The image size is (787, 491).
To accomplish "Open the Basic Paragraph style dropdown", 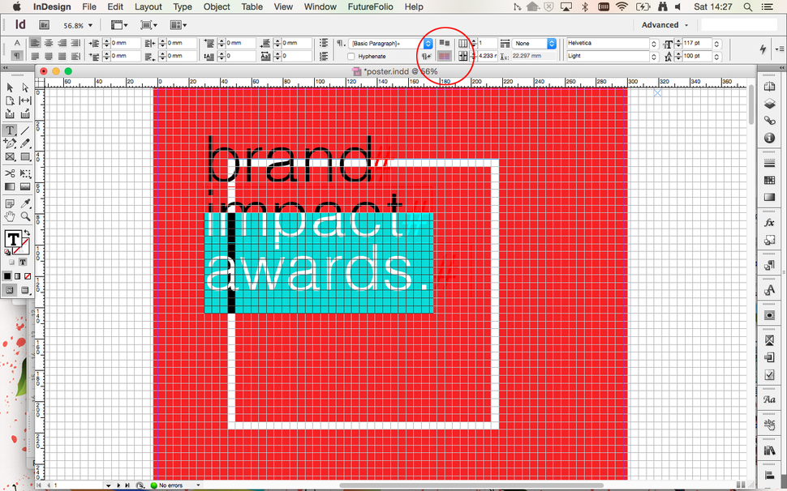I will (x=428, y=43).
